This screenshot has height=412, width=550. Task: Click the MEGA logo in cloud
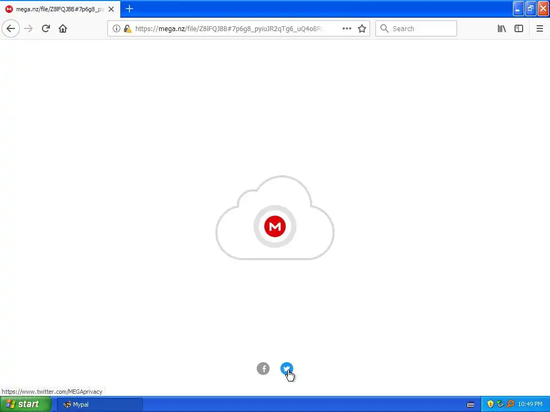[x=275, y=226]
